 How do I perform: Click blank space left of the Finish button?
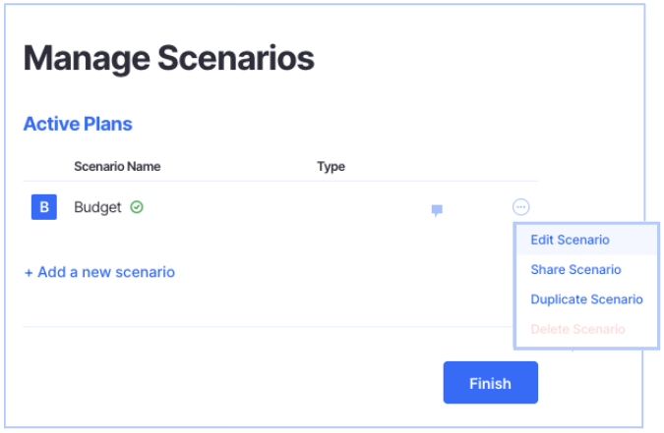tap(233, 383)
